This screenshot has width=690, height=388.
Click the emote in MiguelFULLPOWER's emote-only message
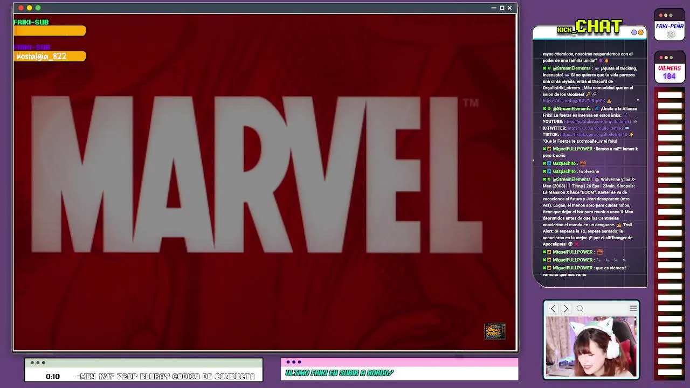point(599,252)
